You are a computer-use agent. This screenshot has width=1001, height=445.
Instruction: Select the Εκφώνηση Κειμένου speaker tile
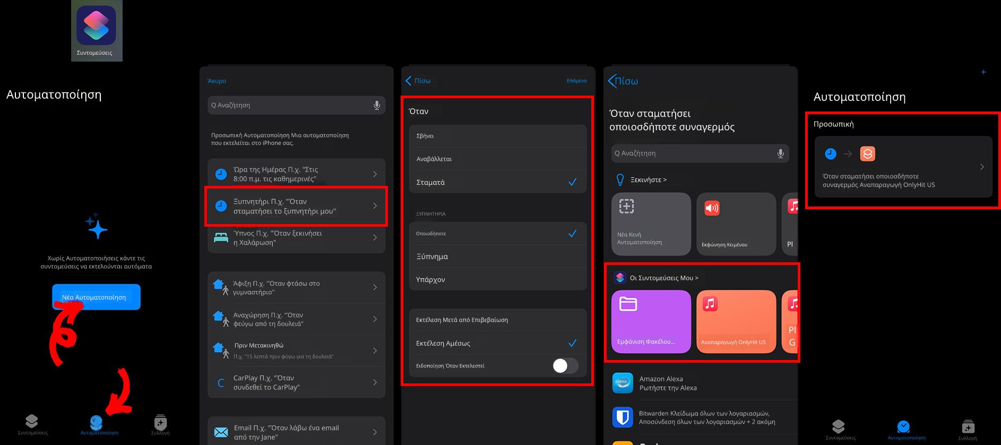click(x=735, y=224)
